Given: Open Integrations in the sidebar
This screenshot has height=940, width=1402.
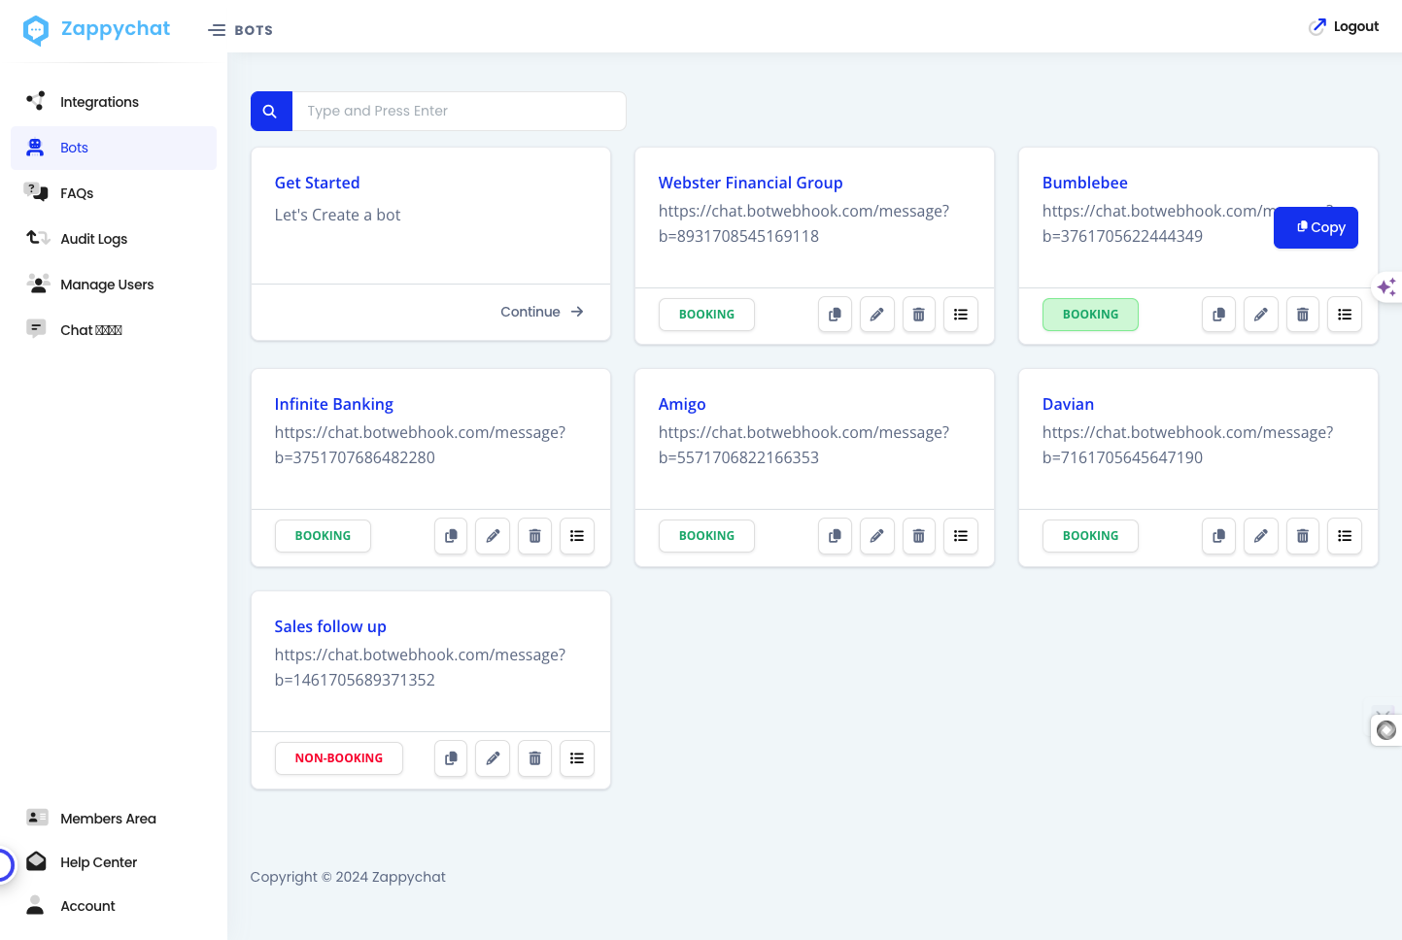Looking at the screenshot, I should click(114, 102).
